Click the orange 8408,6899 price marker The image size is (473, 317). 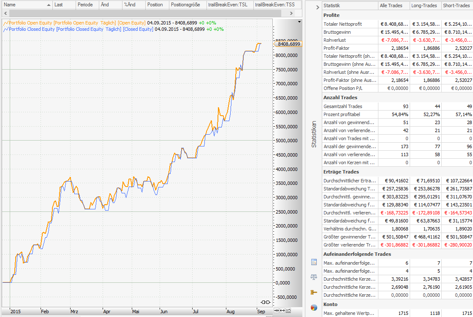pyautogui.click(x=288, y=43)
